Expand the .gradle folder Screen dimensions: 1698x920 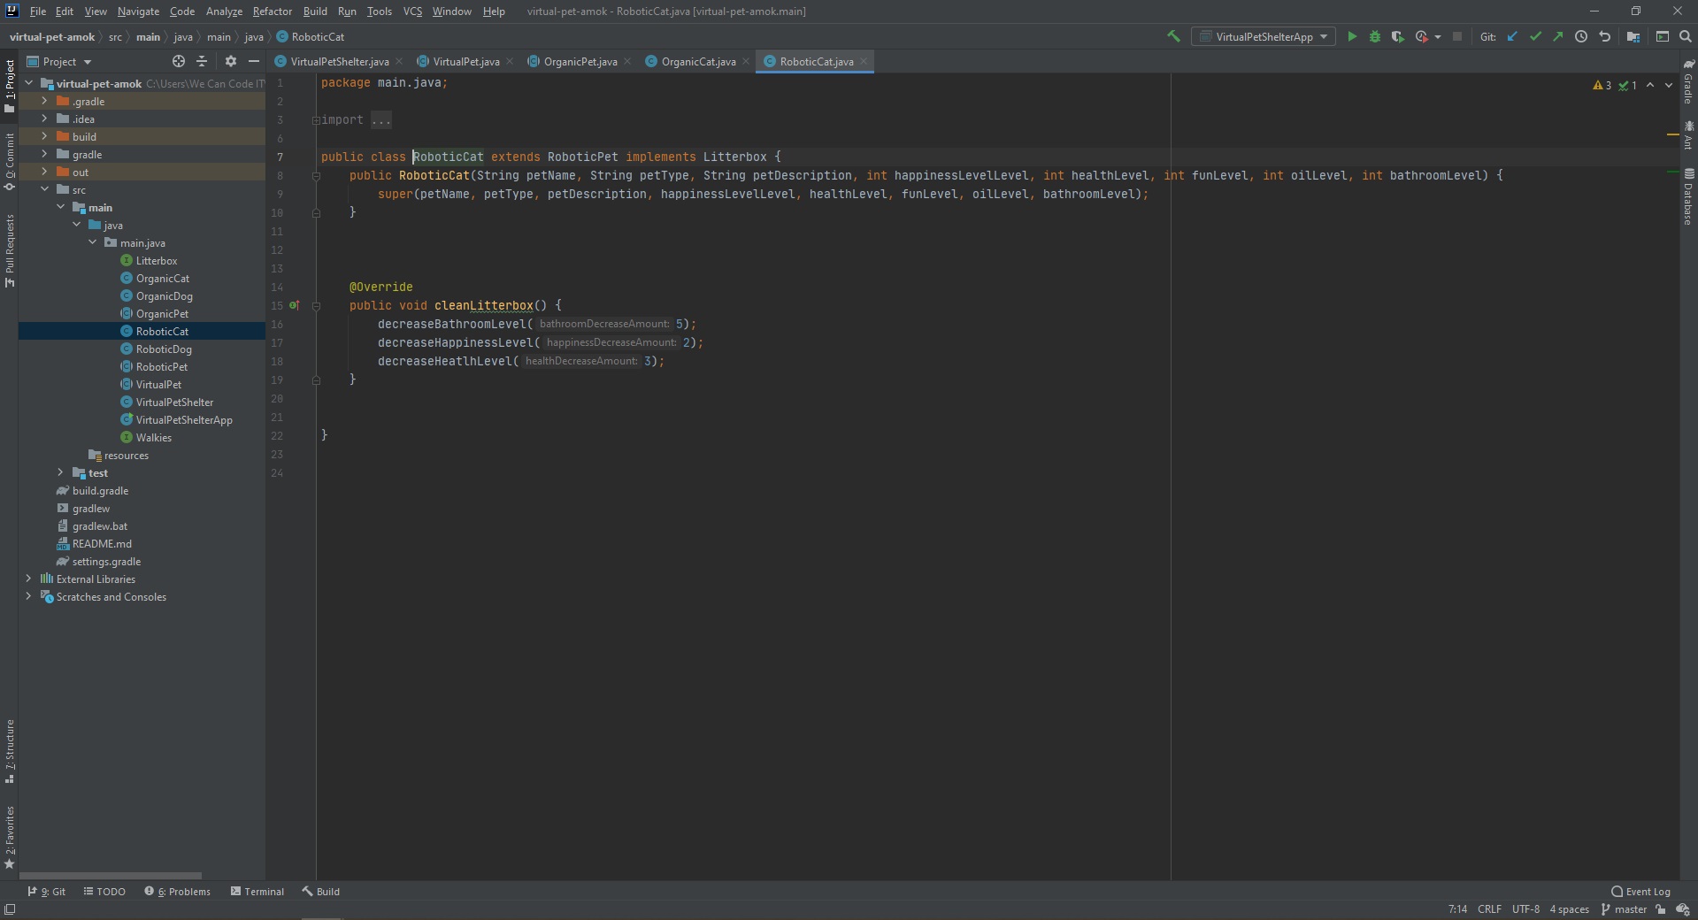point(44,101)
